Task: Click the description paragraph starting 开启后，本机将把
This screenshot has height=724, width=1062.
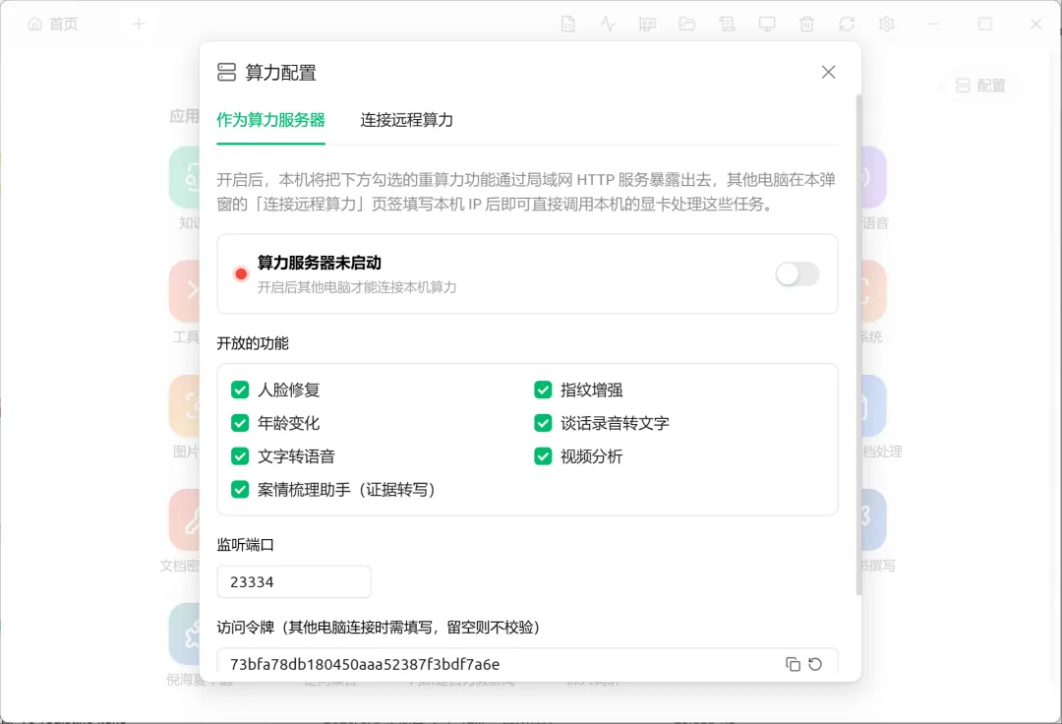Action: click(526, 192)
